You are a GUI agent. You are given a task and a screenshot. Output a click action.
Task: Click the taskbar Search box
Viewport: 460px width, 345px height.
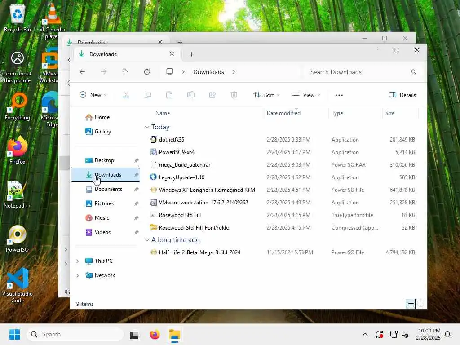75,334
